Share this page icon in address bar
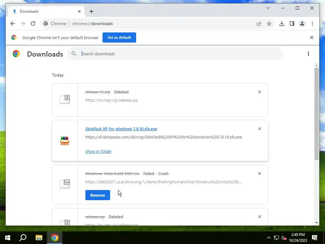This screenshot has height=244, width=325. coord(259,24)
